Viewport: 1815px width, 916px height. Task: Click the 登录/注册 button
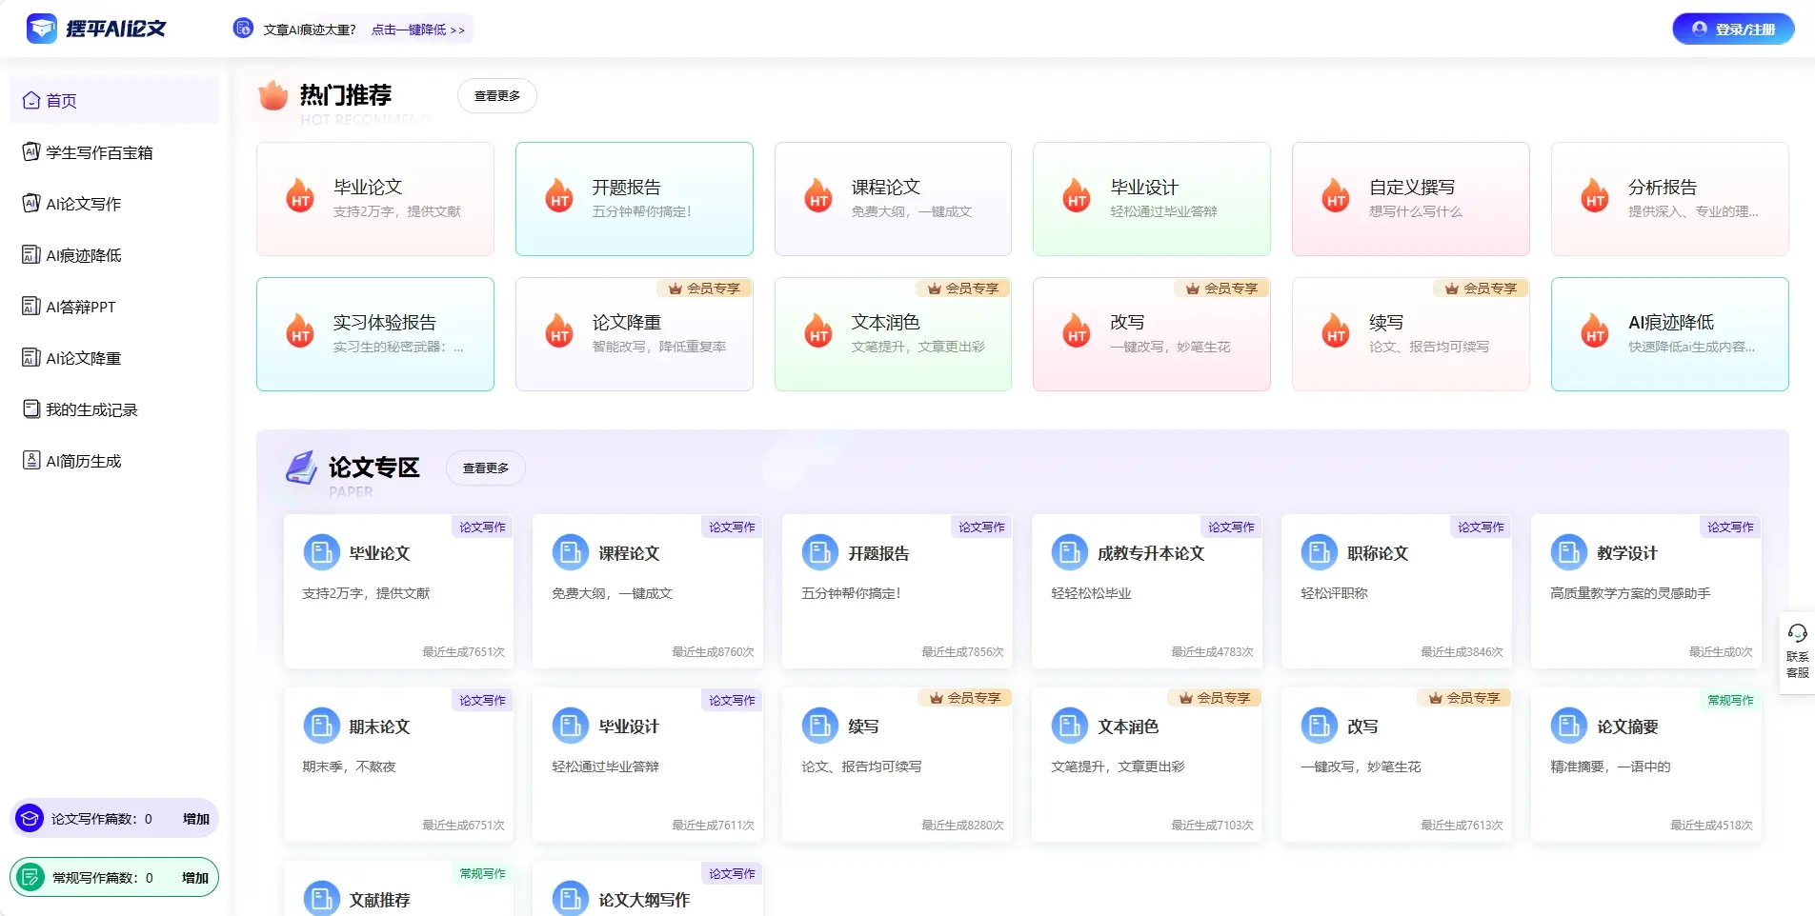1732,29
